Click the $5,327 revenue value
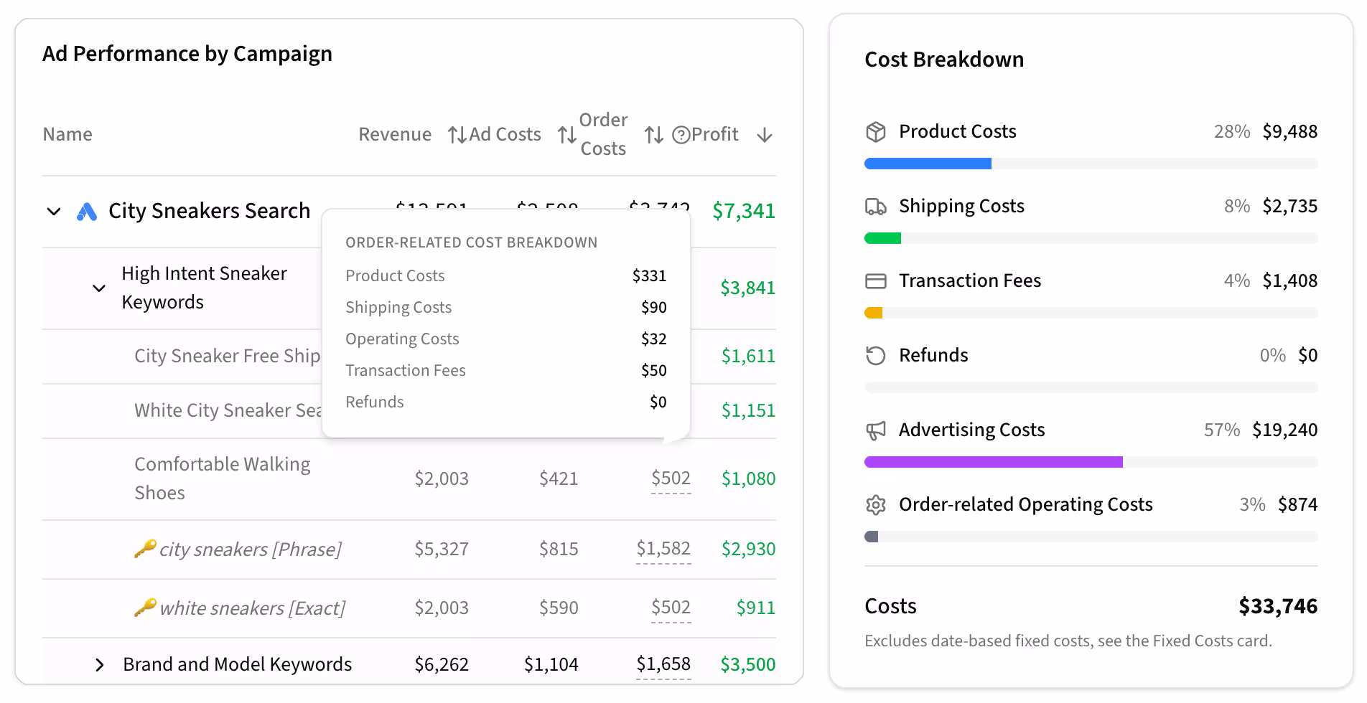This screenshot has width=1367, height=703. [442, 549]
